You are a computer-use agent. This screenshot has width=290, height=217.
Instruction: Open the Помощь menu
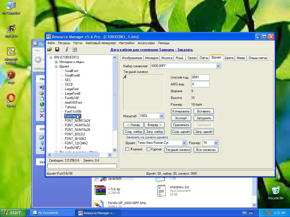[x=164, y=43]
